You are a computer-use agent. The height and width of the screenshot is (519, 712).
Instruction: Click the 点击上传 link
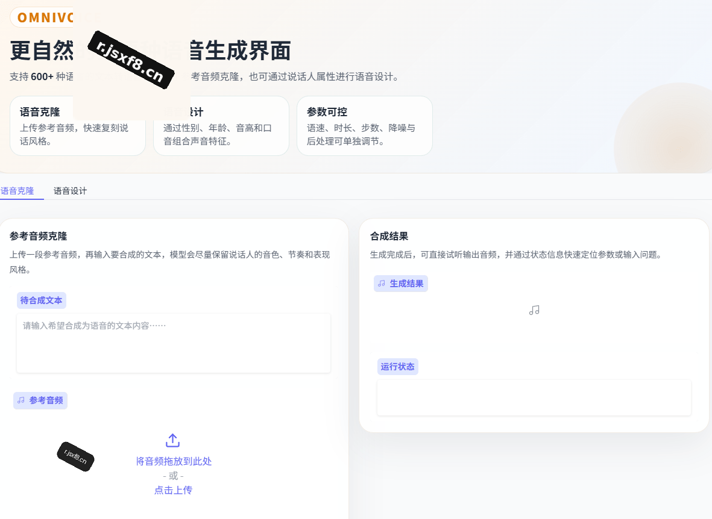173,490
